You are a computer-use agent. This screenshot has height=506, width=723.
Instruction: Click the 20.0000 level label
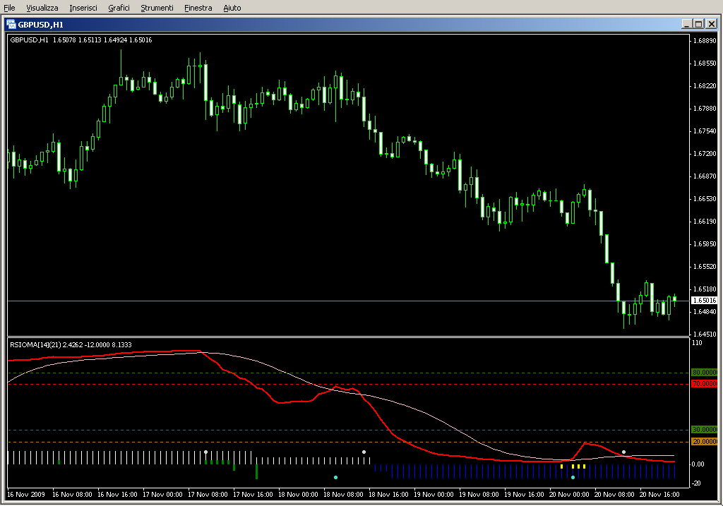point(704,442)
